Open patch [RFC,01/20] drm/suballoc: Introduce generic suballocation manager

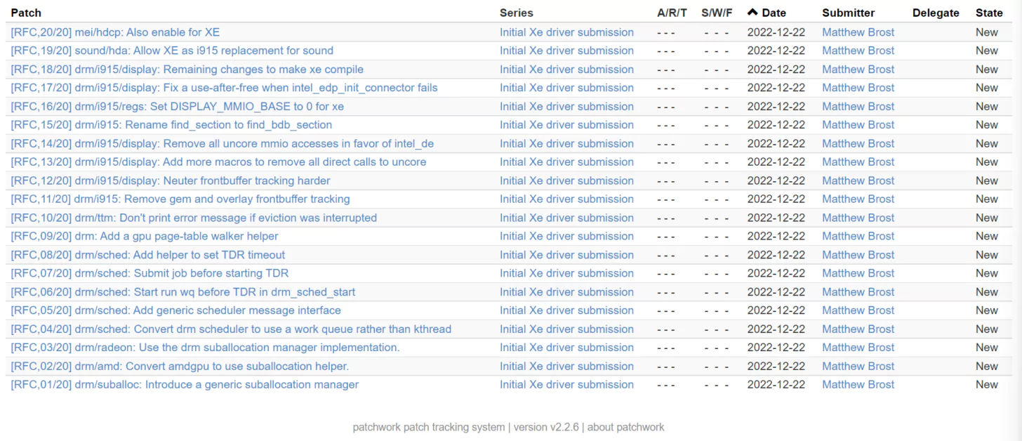[x=185, y=384]
